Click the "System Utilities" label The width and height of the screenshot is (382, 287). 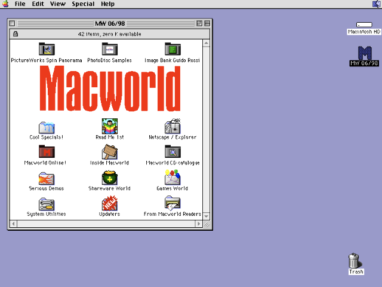pos(47,214)
